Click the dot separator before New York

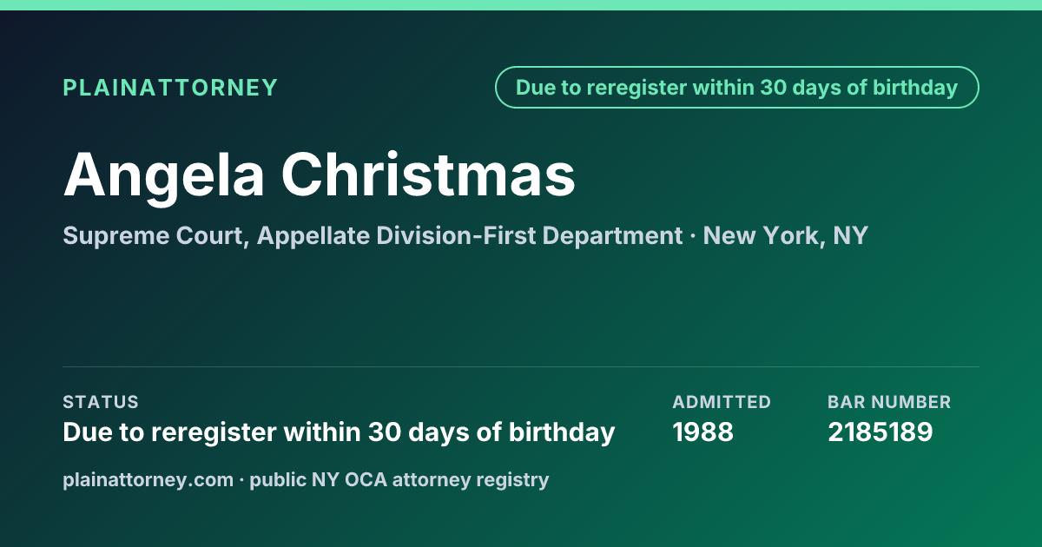[693, 236]
